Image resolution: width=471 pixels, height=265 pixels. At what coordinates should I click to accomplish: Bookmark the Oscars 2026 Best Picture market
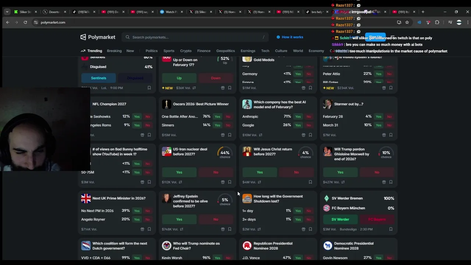click(x=230, y=135)
